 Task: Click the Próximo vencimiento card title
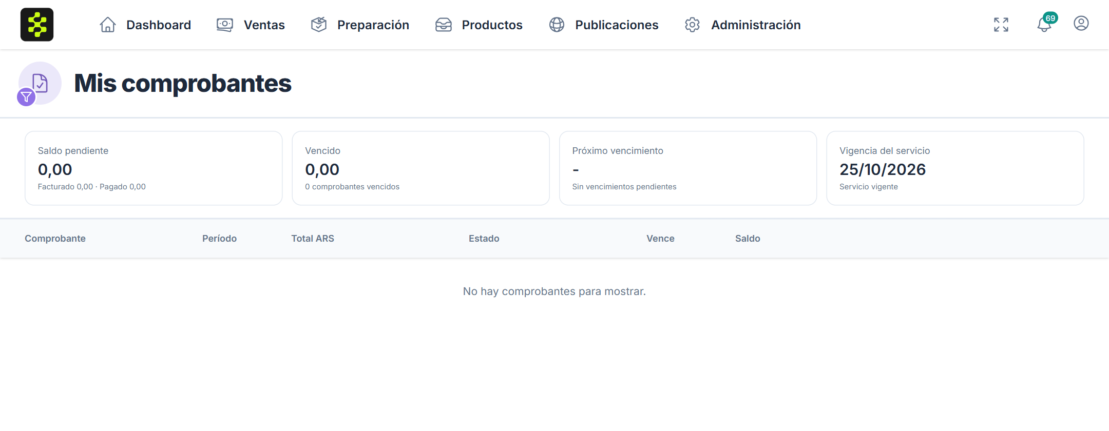[x=618, y=151]
